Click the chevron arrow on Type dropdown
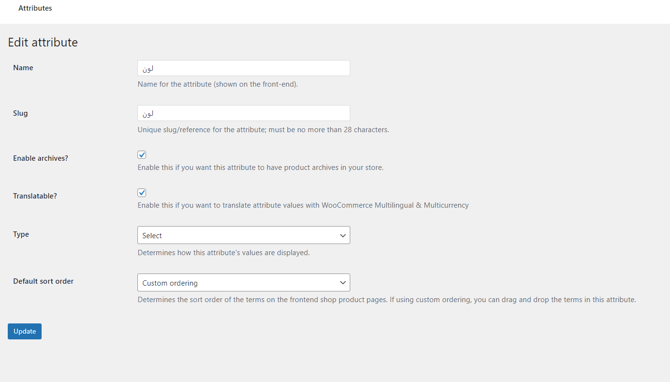The width and height of the screenshot is (670, 382). [343, 236]
